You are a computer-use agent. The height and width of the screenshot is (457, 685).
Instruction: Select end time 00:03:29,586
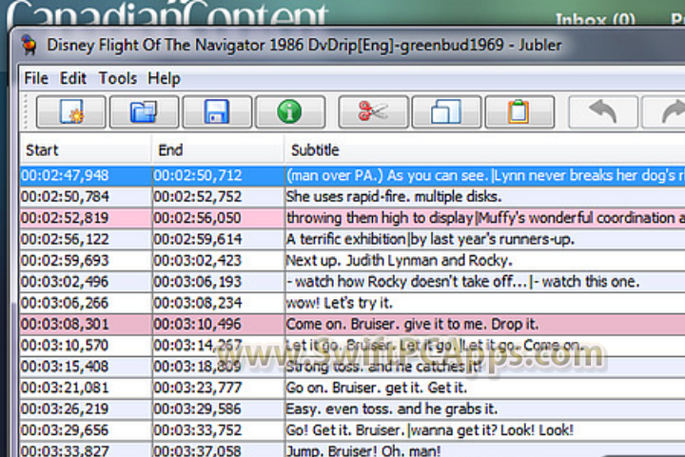(x=198, y=408)
